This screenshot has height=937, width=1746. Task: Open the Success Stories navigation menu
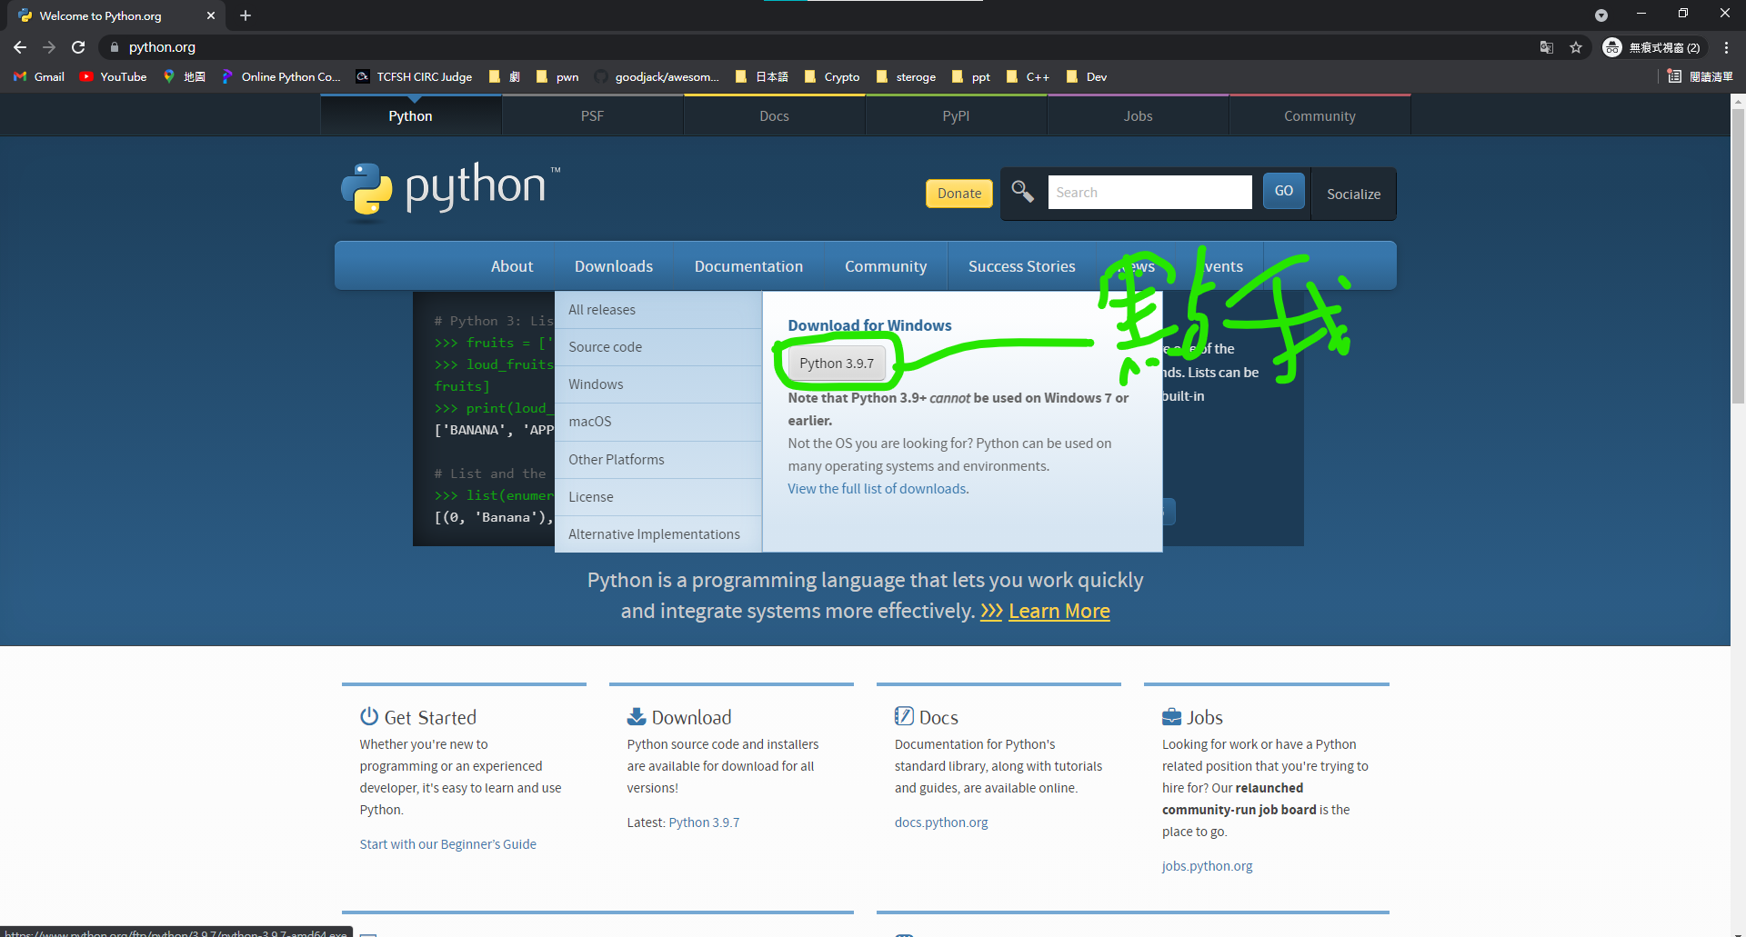[1021, 266]
